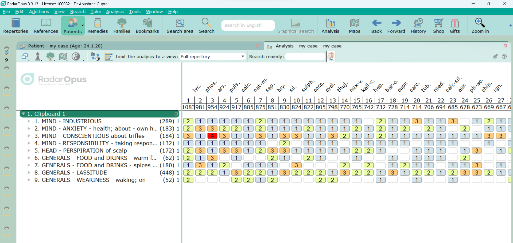Click the map icon in analysis toolbar
This screenshot has width=513, height=243.
[63, 57]
